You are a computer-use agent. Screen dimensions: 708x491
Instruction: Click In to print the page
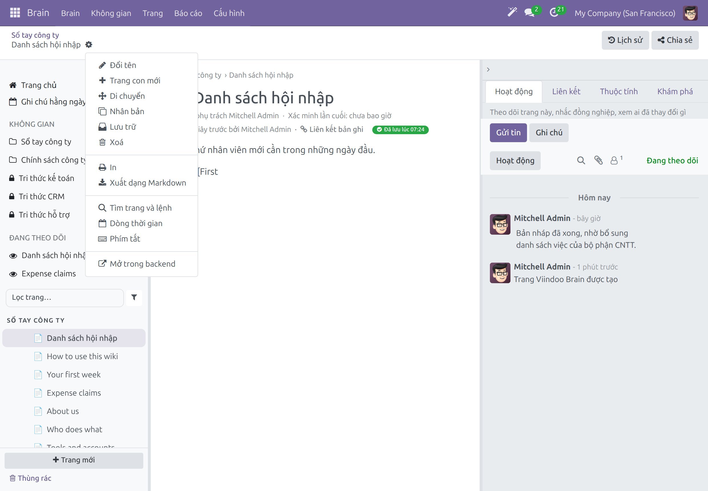[142, 167]
